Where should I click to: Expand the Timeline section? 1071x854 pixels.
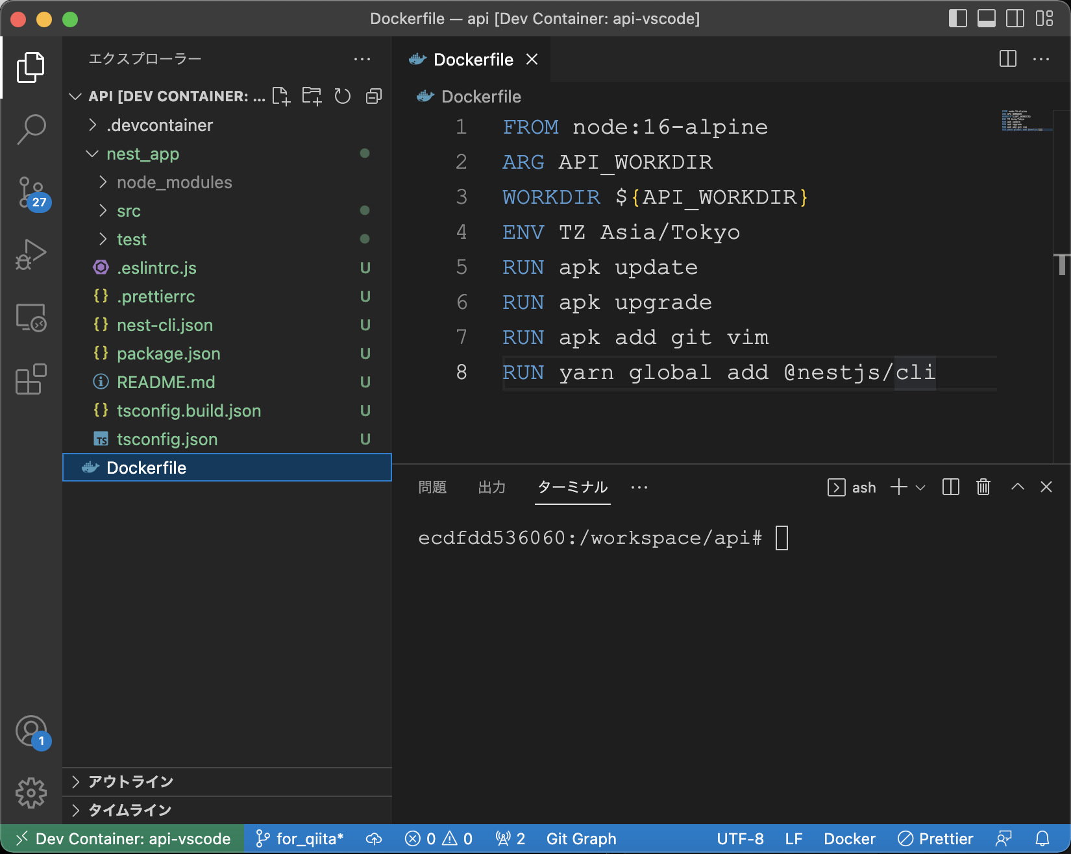tap(227, 811)
